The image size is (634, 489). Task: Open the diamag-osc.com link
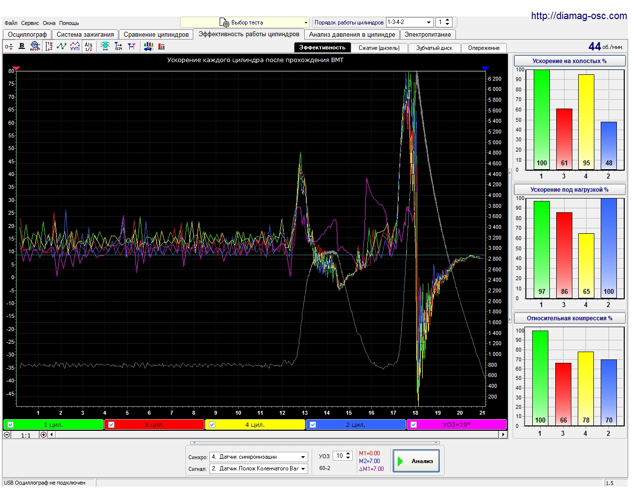tap(579, 16)
